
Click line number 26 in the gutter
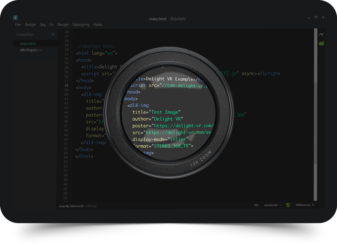tap(67, 32)
